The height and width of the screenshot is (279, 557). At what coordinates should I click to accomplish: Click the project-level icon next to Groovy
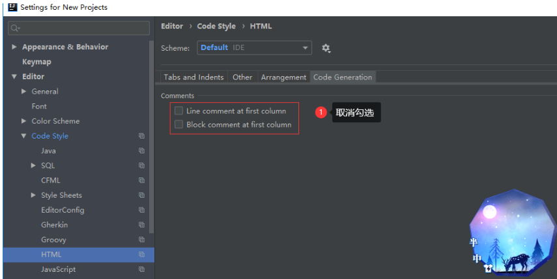coord(141,239)
